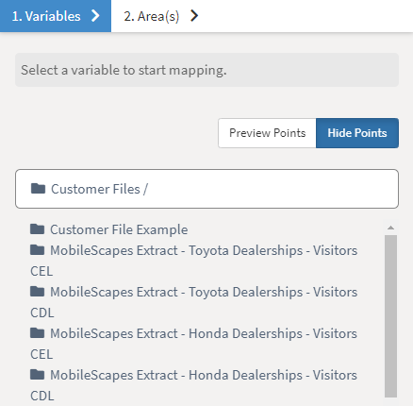
Task: Click folder icon for Honda Visitors CEL
Action: click(37, 333)
